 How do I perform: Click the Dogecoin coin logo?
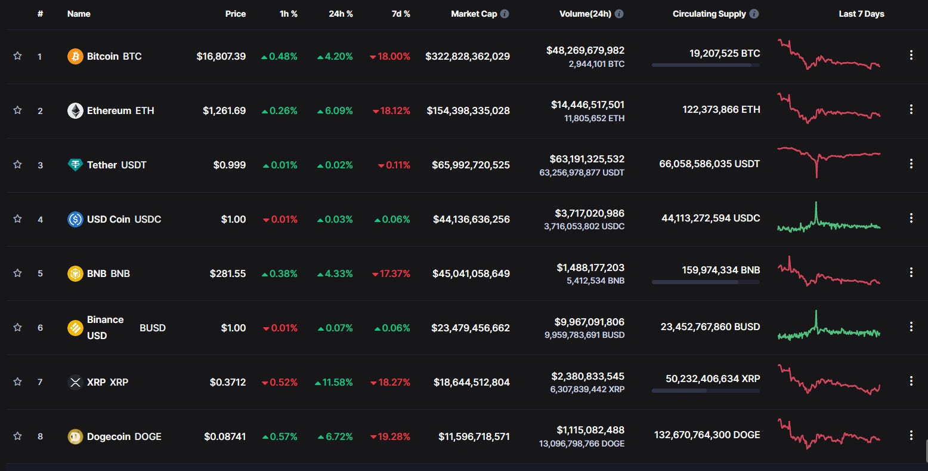[75, 436]
